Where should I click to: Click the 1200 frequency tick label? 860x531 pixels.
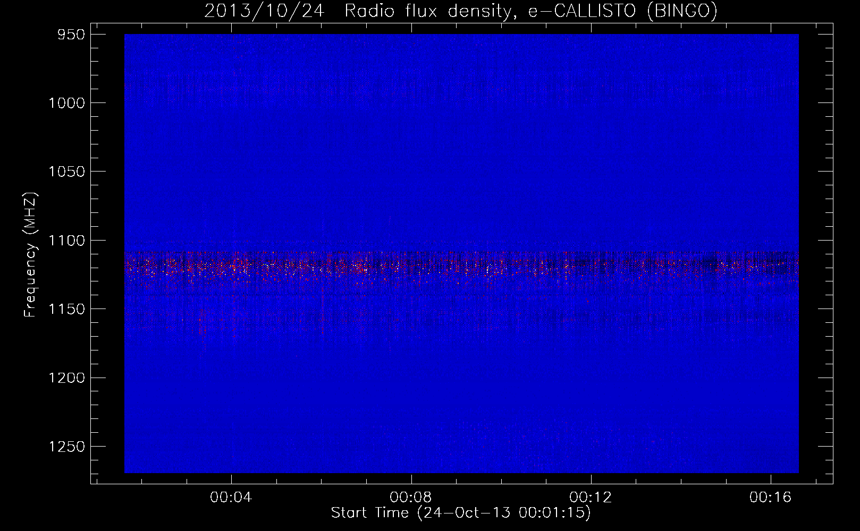point(66,378)
